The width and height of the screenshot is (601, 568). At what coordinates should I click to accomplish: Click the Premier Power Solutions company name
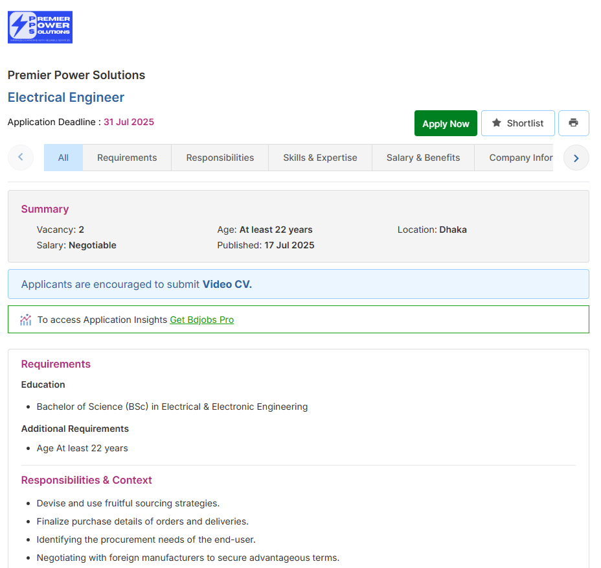tap(76, 75)
